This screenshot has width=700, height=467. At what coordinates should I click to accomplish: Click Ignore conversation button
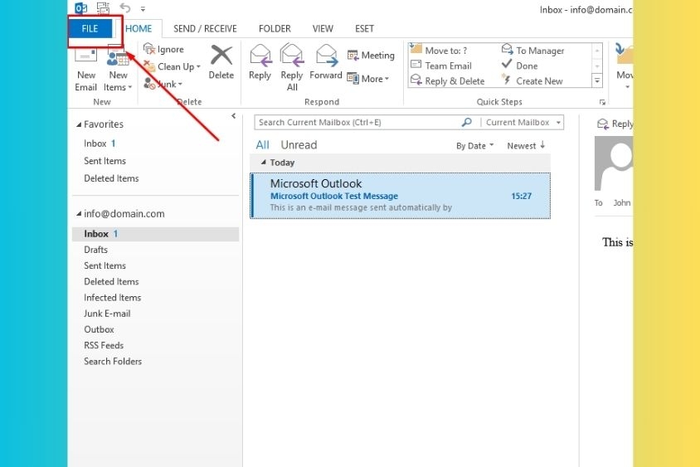[x=163, y=49]
